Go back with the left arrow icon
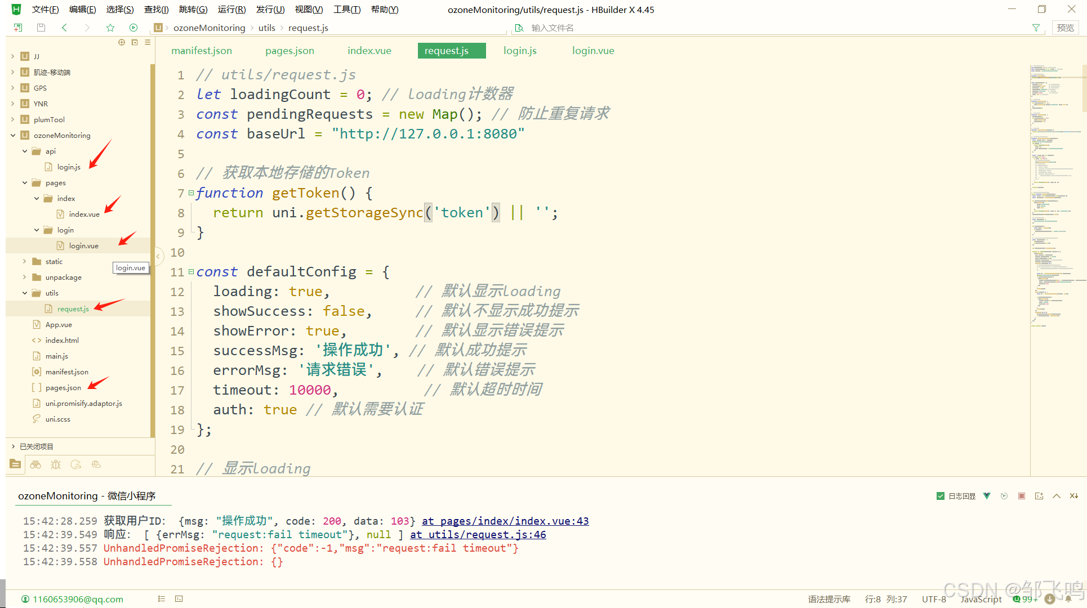 [64, 28]
